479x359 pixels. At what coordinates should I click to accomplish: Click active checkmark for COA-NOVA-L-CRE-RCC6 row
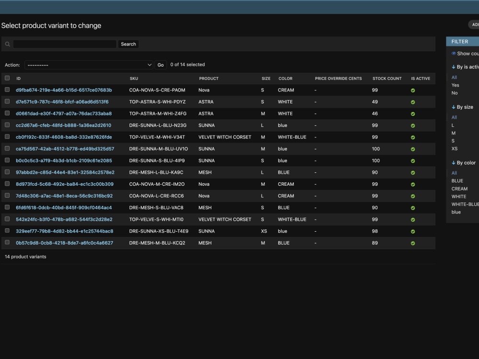[413, 196]
